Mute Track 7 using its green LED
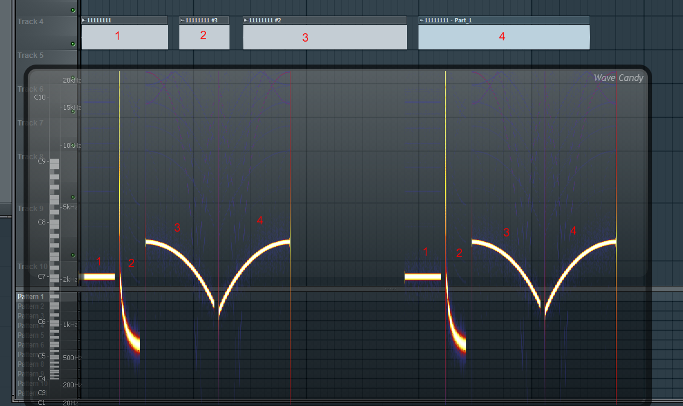 click(x=72, y=146)
